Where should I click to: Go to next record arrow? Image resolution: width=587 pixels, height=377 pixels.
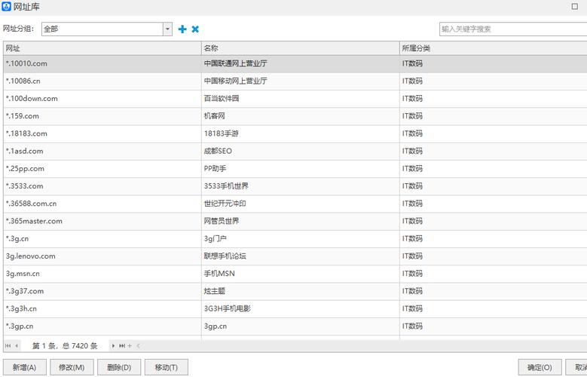114,346
